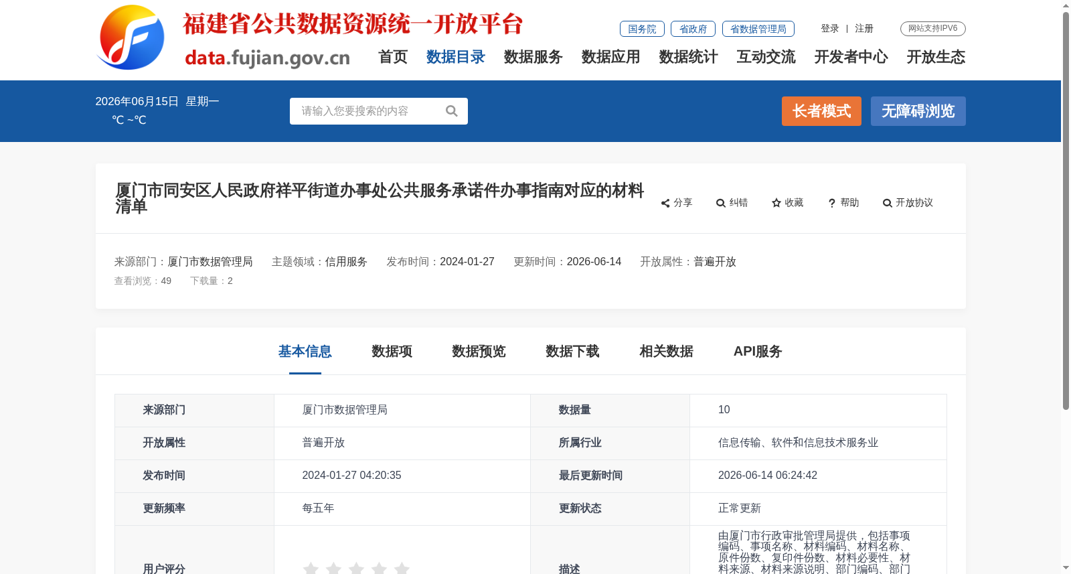Open the 开放生态 menu
The height and width of the screenshot is (574, 1071).
tap(936, 57)
